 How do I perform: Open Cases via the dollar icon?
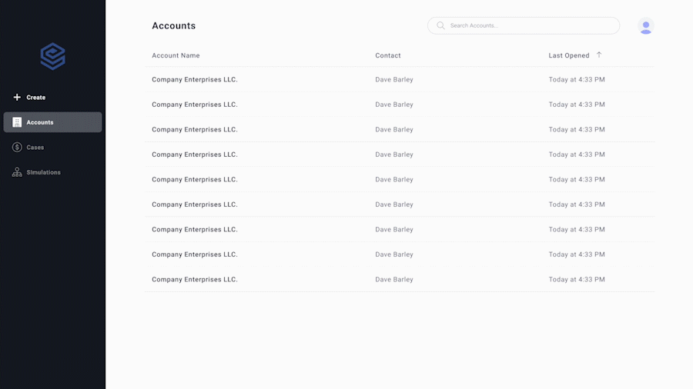coord(17,148)
